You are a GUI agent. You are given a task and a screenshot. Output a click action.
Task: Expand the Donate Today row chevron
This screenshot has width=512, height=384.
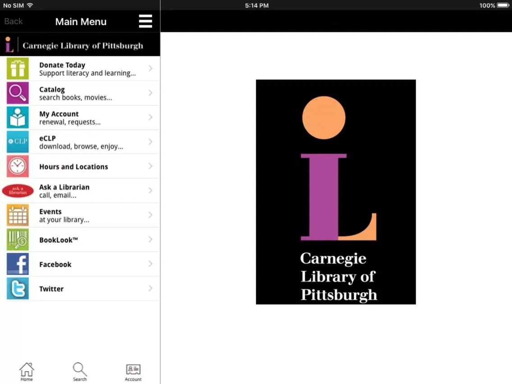pyautogui.click(x=151, y=68)
